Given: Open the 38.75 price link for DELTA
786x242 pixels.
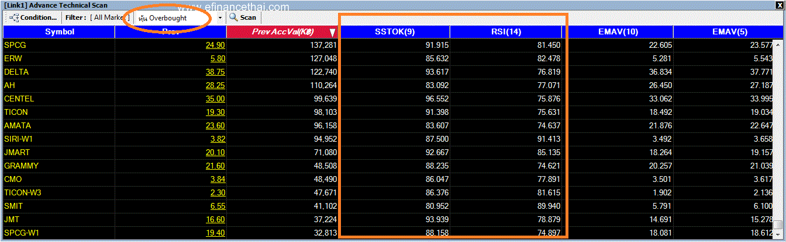Looking at the screenshot, I should pos(215,72).
